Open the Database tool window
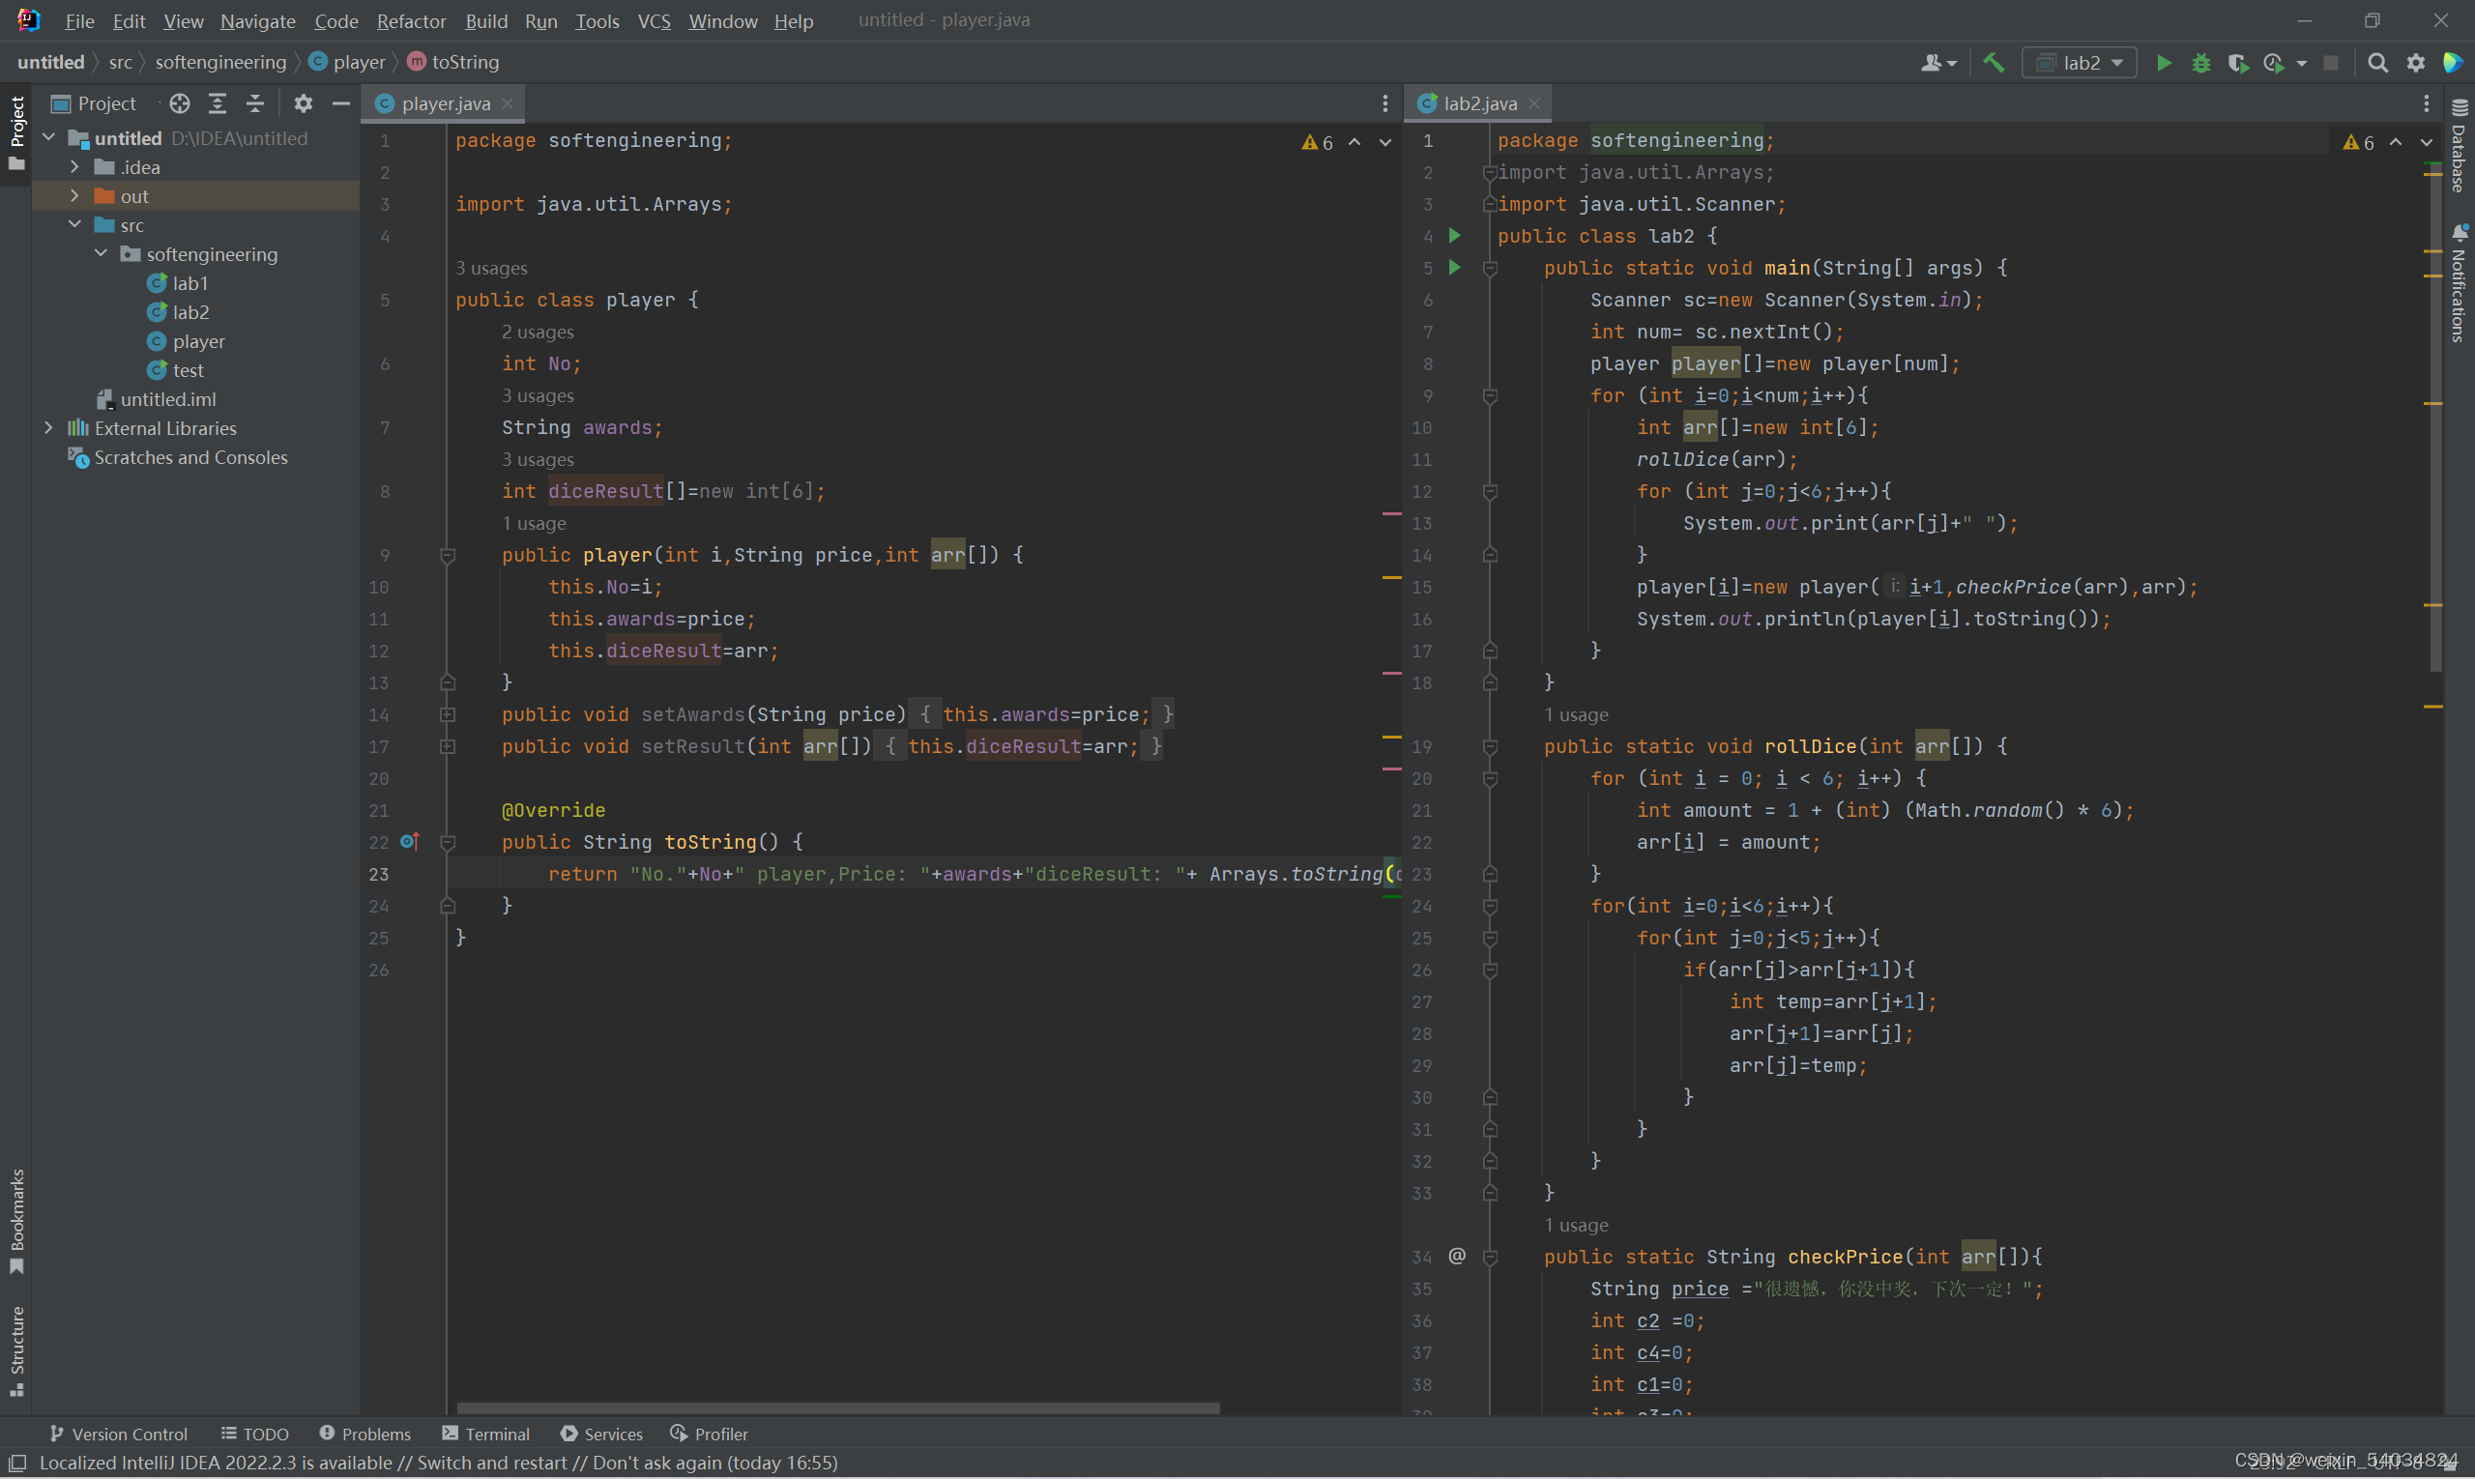This screenshot has height=1479, width=2475. 2460,147
